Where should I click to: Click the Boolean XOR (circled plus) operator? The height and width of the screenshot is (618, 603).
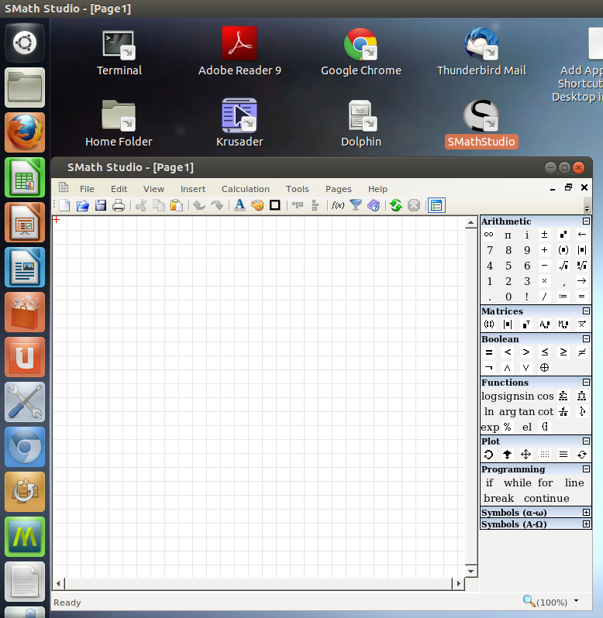tap(545, 368)
